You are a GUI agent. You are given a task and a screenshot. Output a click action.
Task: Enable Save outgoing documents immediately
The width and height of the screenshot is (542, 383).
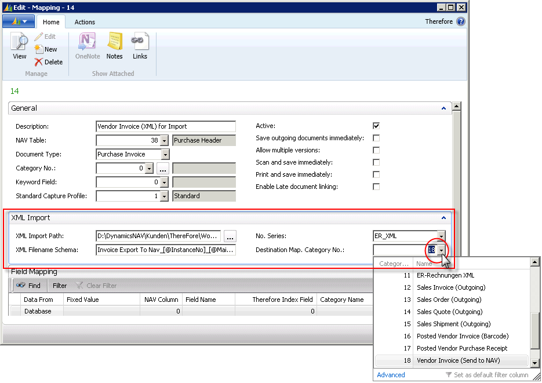point(376,138)
